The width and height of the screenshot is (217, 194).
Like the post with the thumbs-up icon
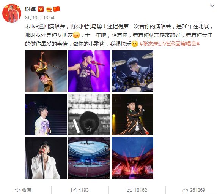185,190
